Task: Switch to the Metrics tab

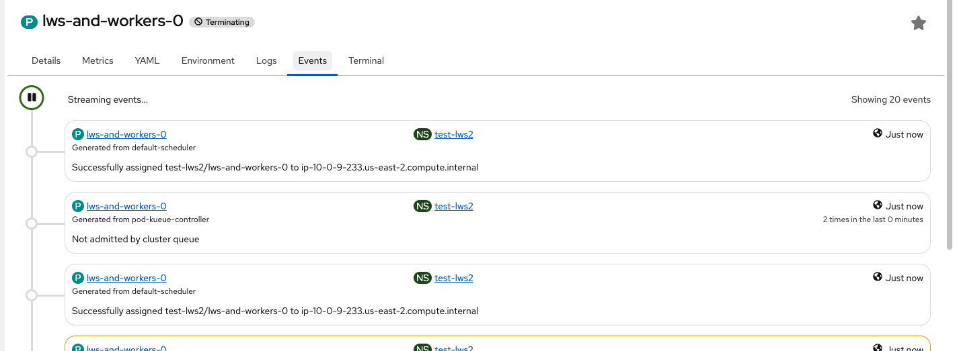Action: [98, 60]
